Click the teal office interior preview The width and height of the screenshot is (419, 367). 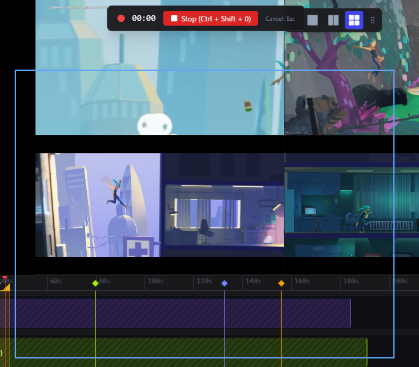[x=352, y=205]
